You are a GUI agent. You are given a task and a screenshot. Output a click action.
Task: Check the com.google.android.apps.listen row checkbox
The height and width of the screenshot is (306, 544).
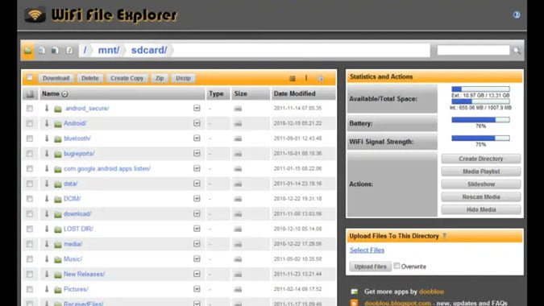click(30, 169)
